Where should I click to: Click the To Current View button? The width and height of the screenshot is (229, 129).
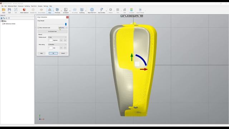[53, 32]
